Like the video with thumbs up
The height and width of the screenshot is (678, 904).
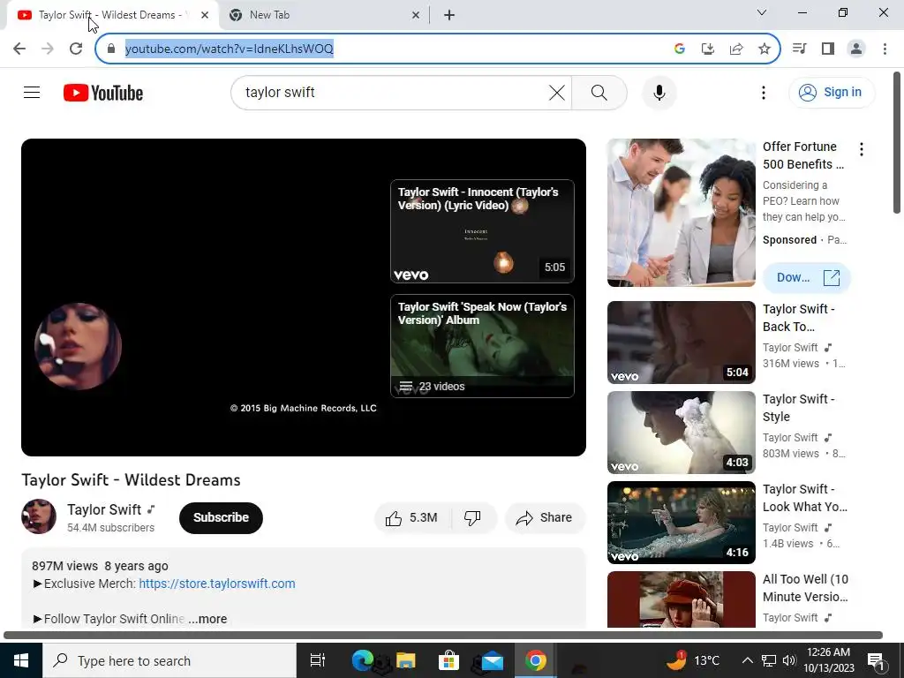tap(413, 517)
